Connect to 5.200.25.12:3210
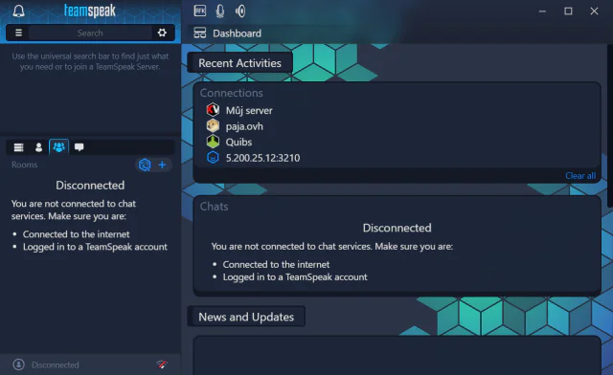Viewport: 613px width, 375px height. pyautogui.click(x=262, y=158)
